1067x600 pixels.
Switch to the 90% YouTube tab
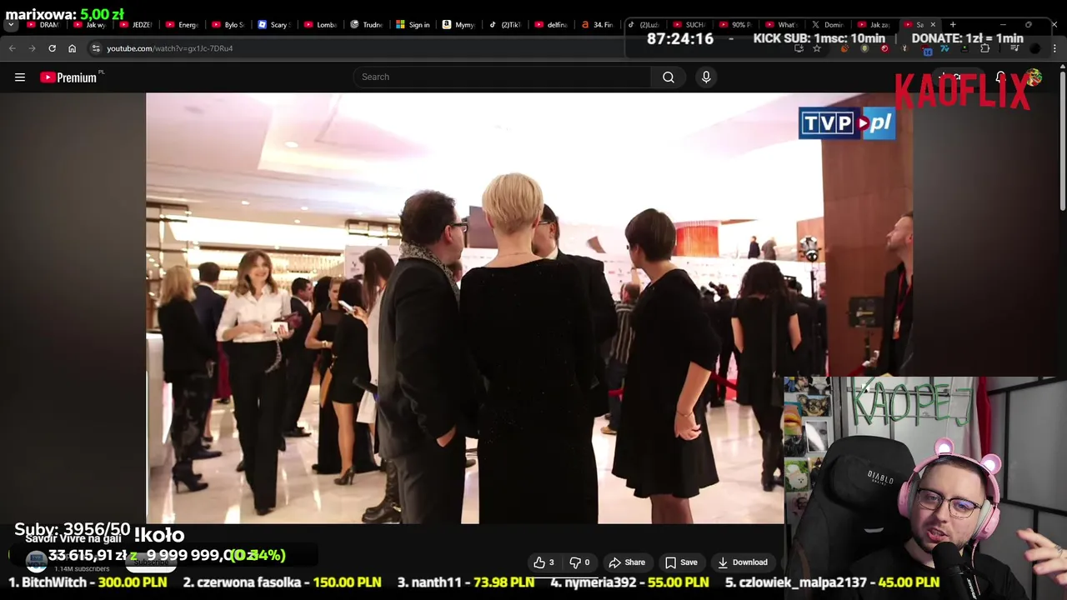735,25
